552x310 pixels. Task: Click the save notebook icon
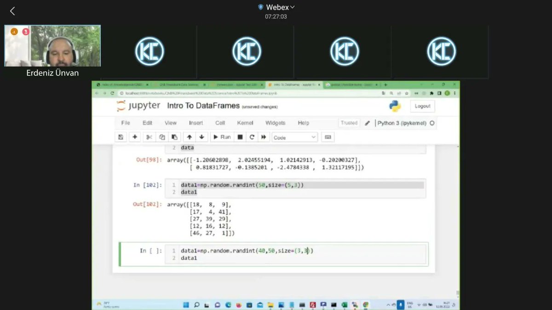point(121,137)
